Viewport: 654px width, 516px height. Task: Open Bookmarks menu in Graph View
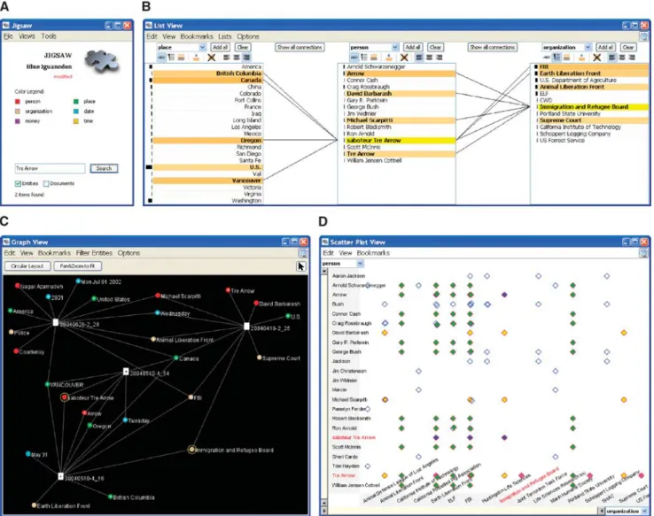[x=54, y=253]
